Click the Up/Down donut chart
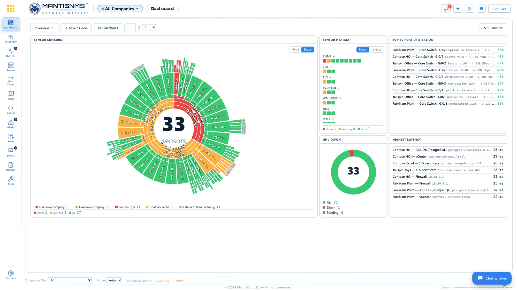The image size is (517, 290). point(353,172)
